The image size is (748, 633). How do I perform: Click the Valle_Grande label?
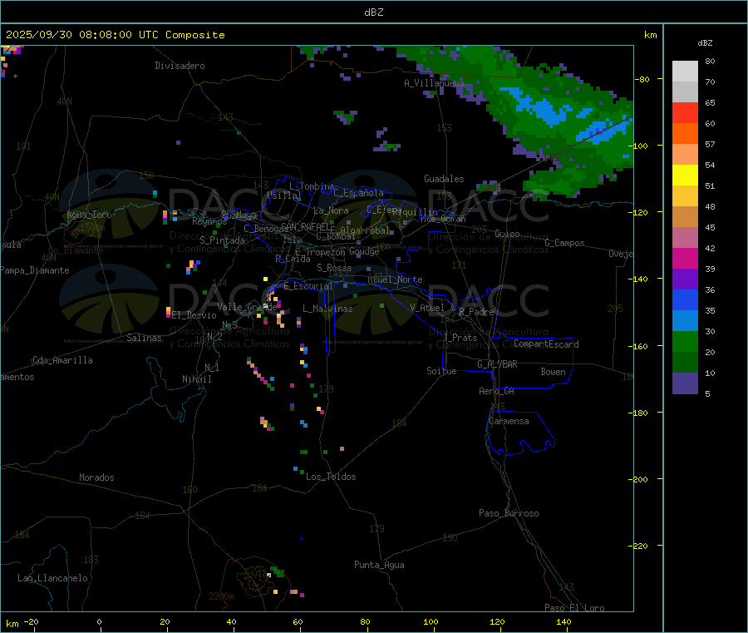tap(247, 306)
